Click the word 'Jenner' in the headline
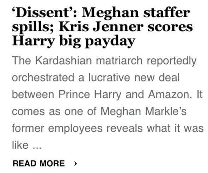Image resolution: width=208 pixels, height=173 pixels. 118,27
